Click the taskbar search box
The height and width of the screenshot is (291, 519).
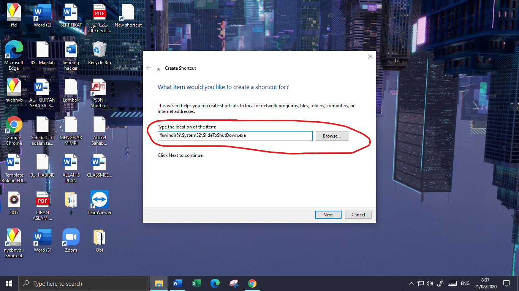(x=84, y=283)
